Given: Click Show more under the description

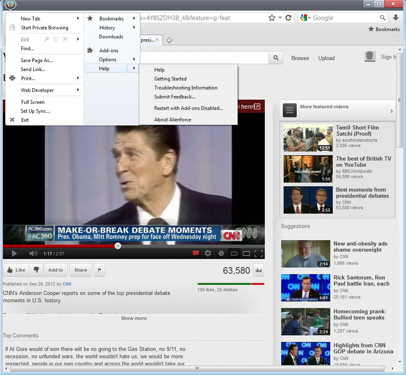Looking at the screenshot, I should [133, 318].
